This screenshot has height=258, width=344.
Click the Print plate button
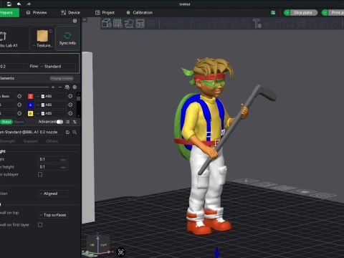tap(336, 13)
